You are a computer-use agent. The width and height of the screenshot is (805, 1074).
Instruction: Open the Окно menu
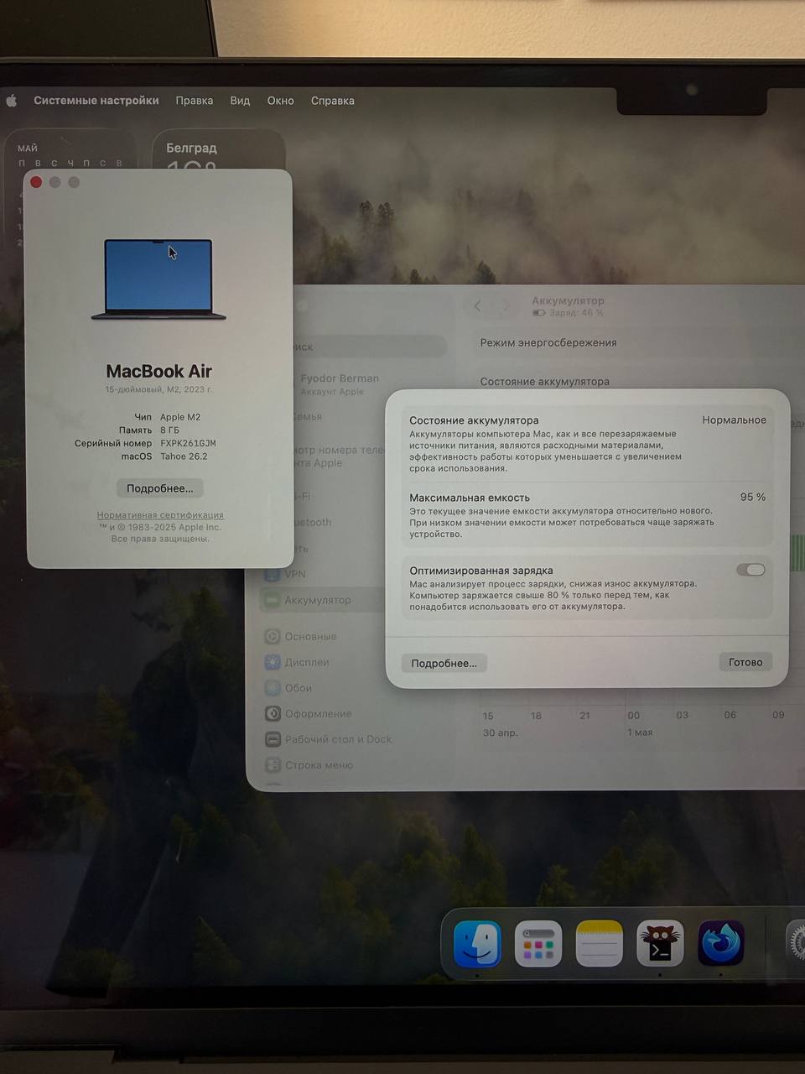pos(280,101)
